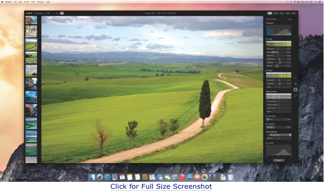Select the highlighted Adjust tool icon
The image size is (330, 193).
[295, 90]
